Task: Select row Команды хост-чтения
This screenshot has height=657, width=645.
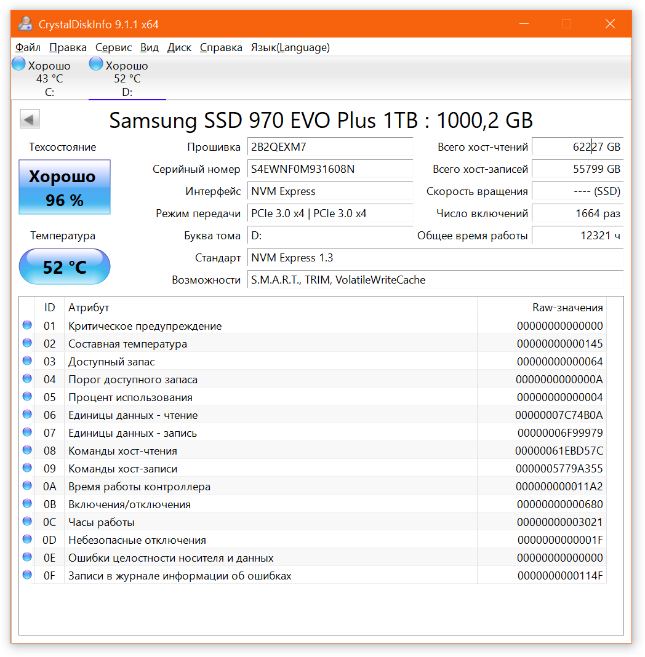Action: [313, 450]
